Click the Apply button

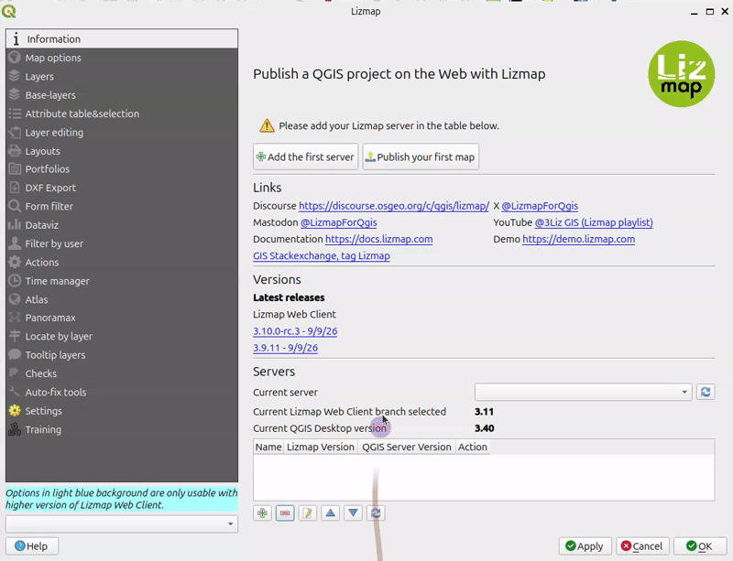click(x=585, y=546)
